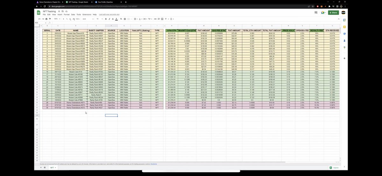Format selection as currency
The width and height of the screenshot is (382, 176).
pyautogui.click(x=63, y=19)
